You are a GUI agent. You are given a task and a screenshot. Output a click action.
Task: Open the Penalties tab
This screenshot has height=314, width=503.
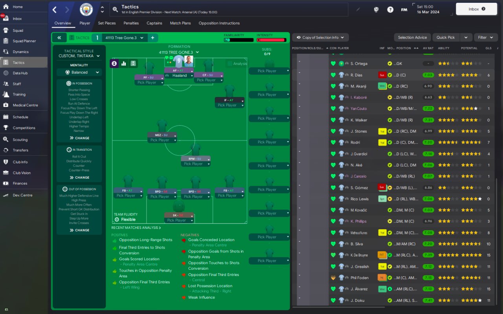click(x=131, y=23)
